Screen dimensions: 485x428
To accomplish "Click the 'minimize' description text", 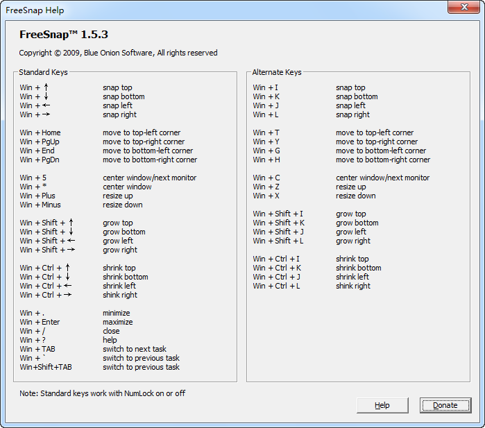I will click(x=117, y=313).
